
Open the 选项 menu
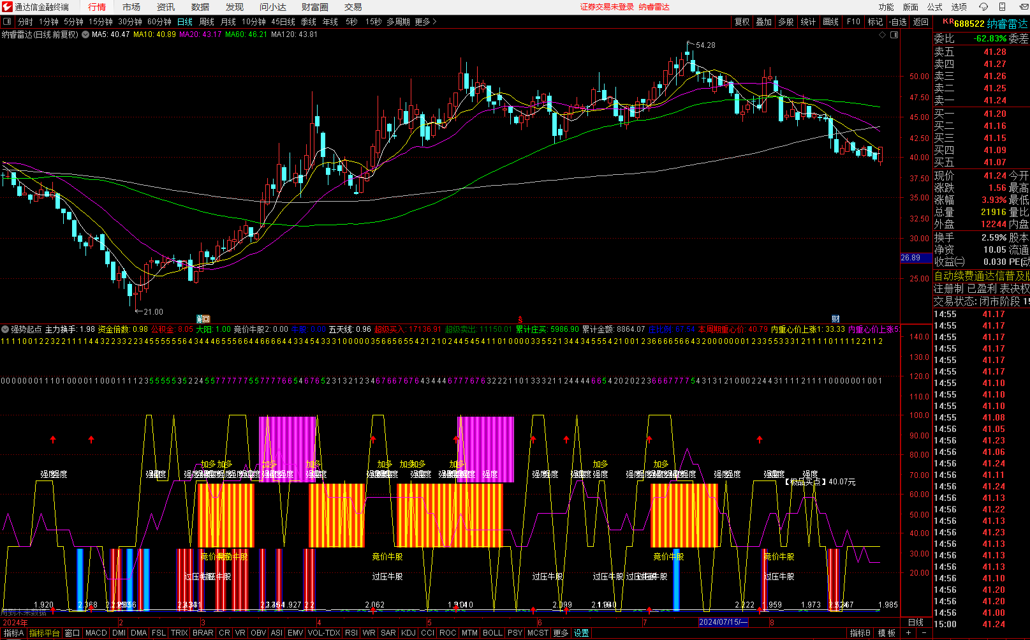(x=959, y=7)
